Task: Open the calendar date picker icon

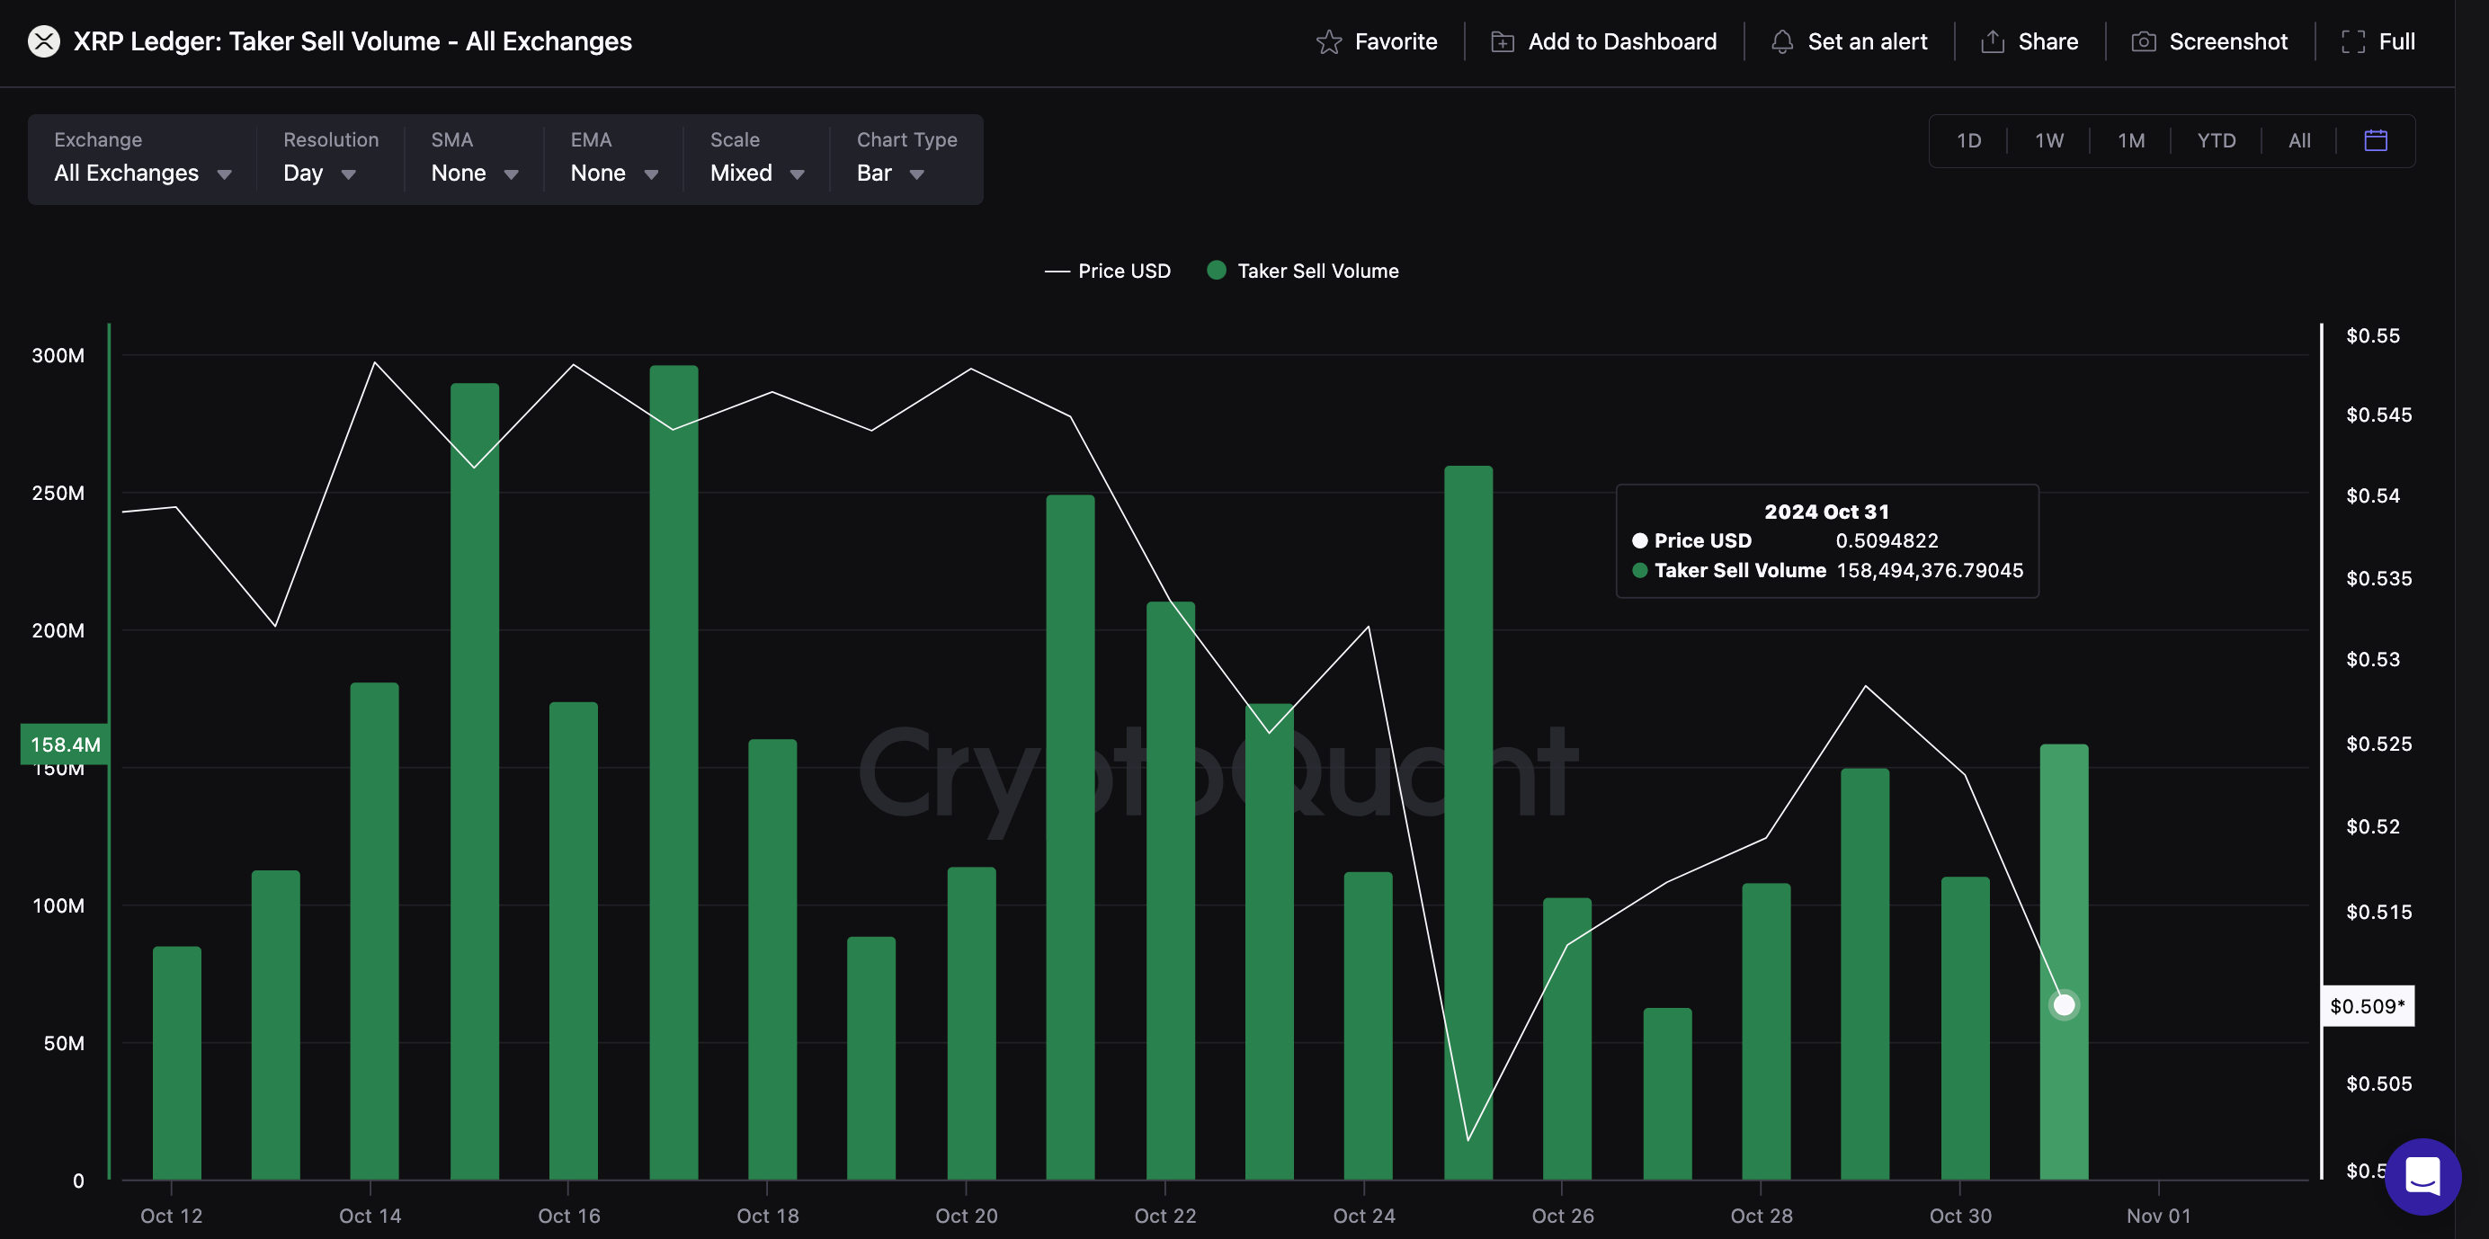Action: [2375, 140]
